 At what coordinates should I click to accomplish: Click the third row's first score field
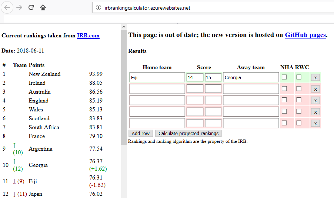click(195, 100)
